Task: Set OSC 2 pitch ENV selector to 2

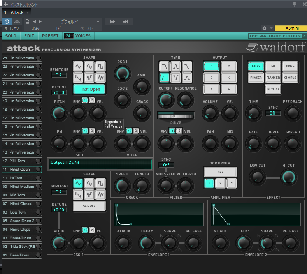Action: click(x=91, y=230)
